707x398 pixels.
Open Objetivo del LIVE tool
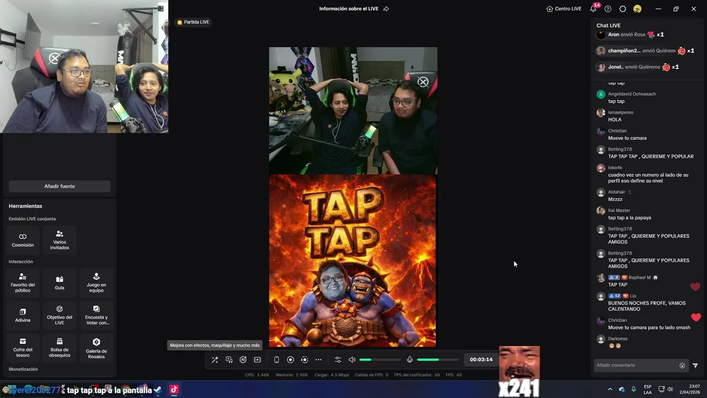(x=60, y=315)
